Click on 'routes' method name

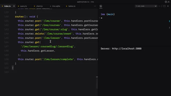[19, 17]
